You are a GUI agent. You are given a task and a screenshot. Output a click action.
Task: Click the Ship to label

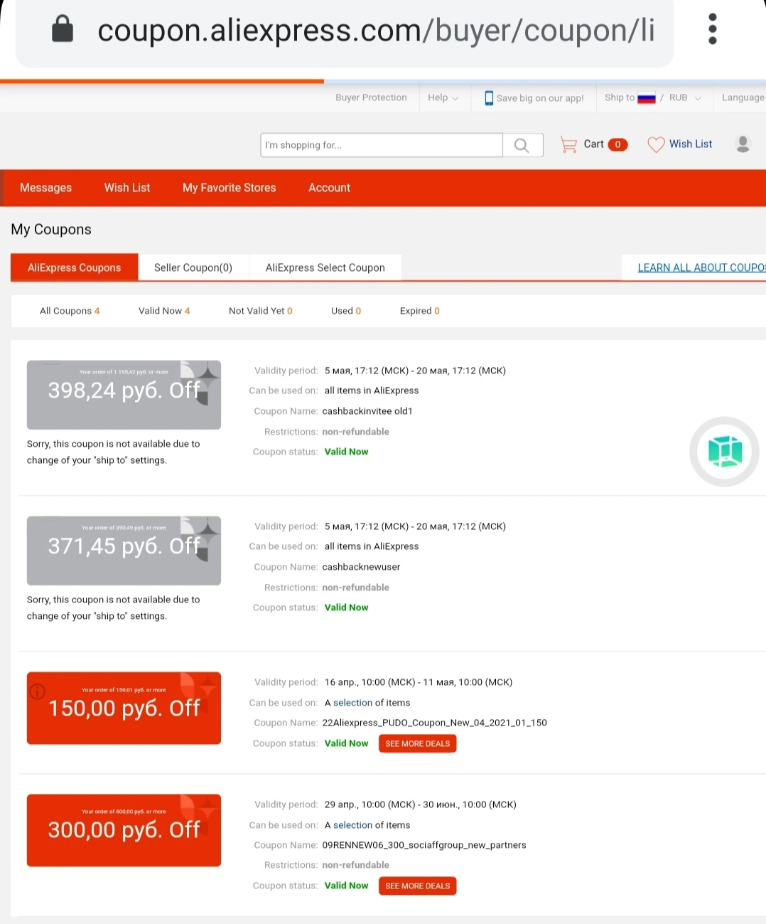click(x=619, y=97)
